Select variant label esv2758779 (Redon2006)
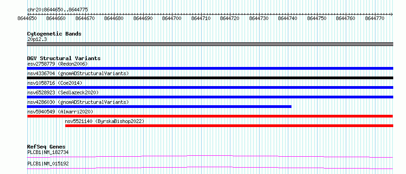The width and height of the screenshot is (406, 174). [x=57, y=64]
